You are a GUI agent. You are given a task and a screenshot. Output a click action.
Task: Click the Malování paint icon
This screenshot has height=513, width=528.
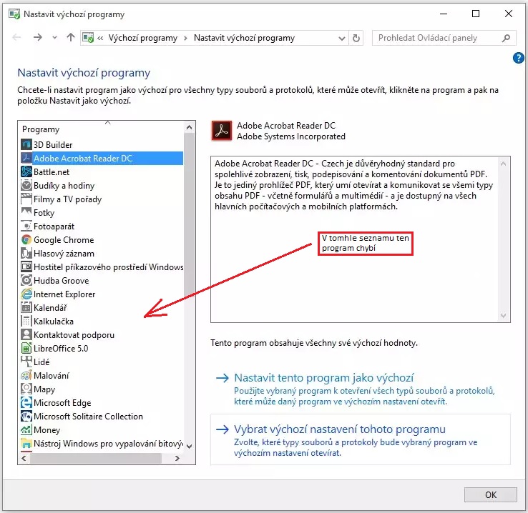26,376
